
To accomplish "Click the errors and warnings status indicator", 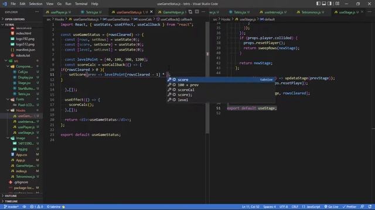I will (x=36, y=206).
